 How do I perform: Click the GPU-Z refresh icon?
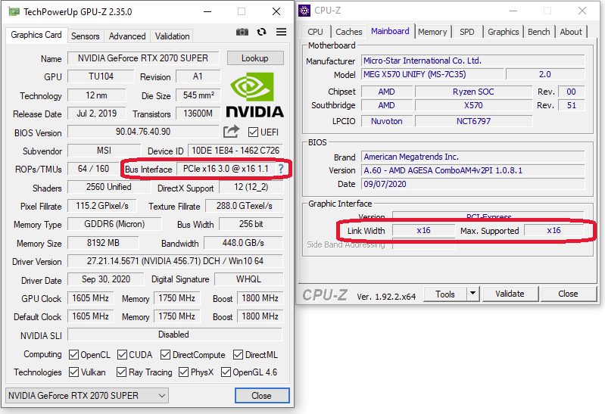pos(261,32)
